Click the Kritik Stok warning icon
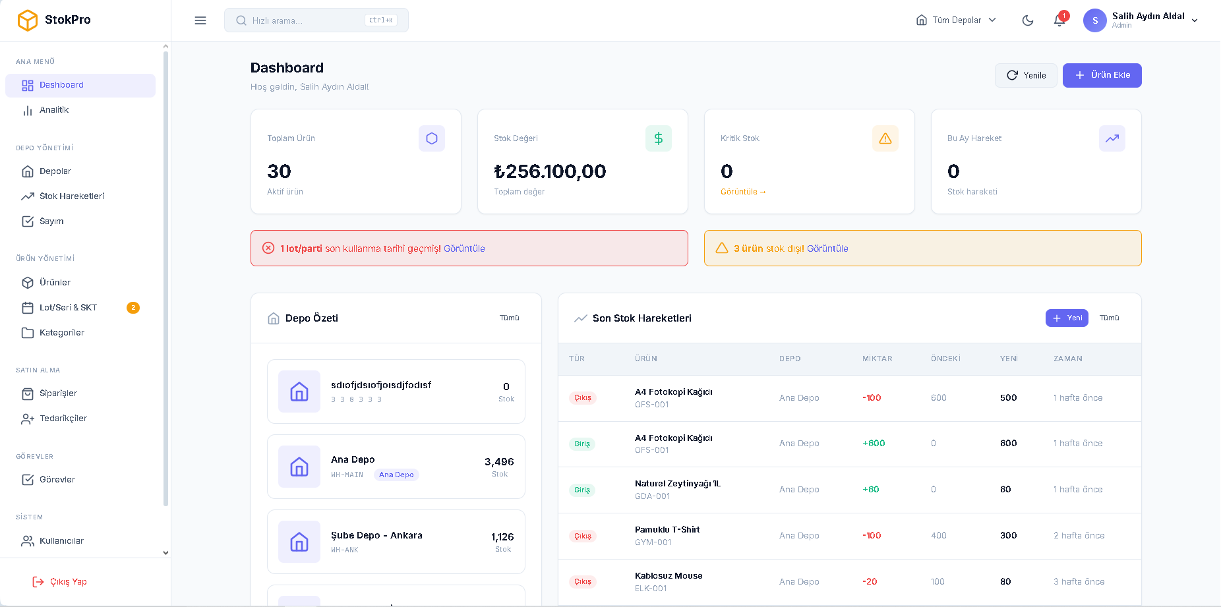Viewport: 1221px width, 607px height. (x=885, y=138)
